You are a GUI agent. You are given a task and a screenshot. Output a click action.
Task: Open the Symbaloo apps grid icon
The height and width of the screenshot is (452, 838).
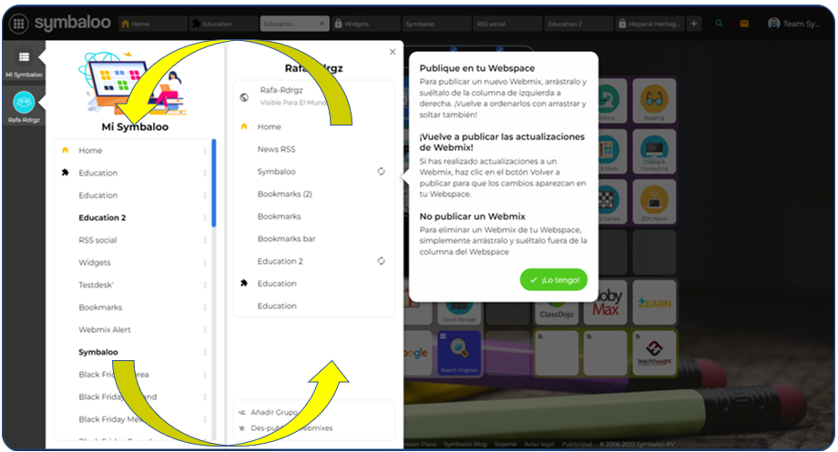[x=19, y=24]
